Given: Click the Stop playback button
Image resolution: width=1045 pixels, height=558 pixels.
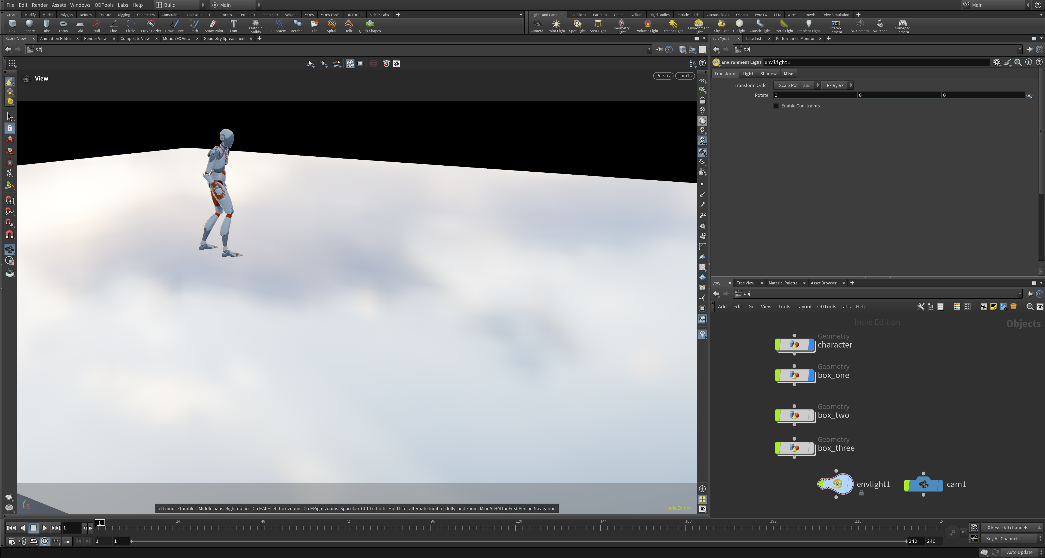Looking at the screenshot, I should [34, 528].
